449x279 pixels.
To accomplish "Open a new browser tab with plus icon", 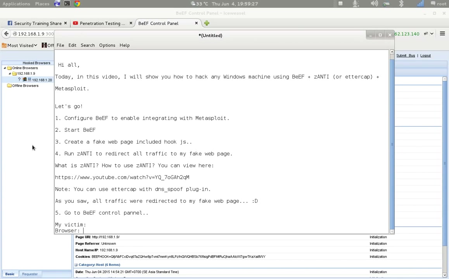I will pyautogui.click(x=207, y=23).
